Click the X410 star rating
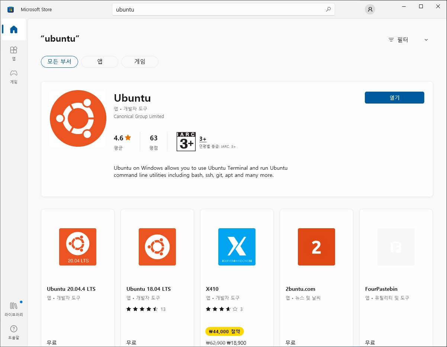The height and width of the screenshot is (347, 447). [222, 309]
